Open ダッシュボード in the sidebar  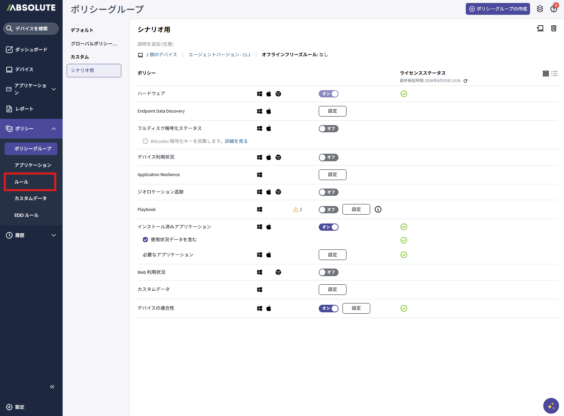coord(31,50)
